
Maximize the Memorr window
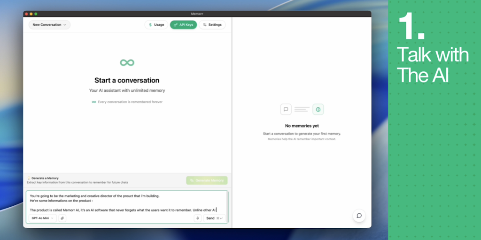click(36, 14)
